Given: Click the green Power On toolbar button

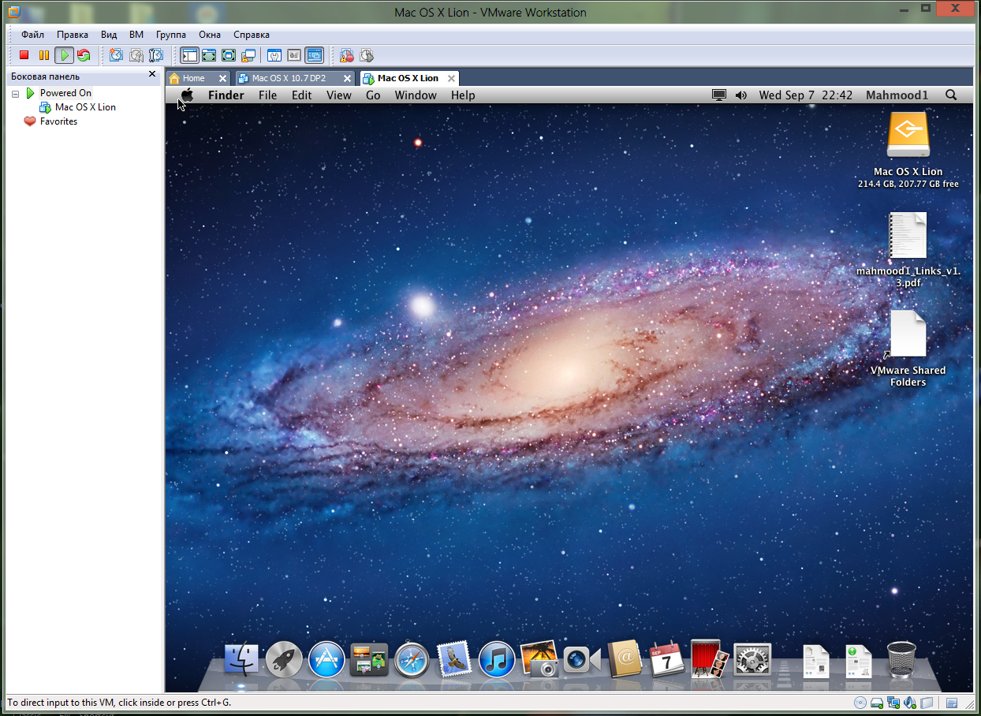Looking at the screenshot, I should click(64, 55).
